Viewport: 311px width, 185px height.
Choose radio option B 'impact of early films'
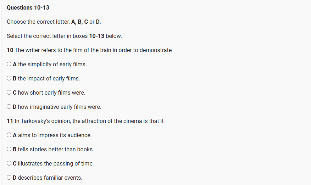9,79
